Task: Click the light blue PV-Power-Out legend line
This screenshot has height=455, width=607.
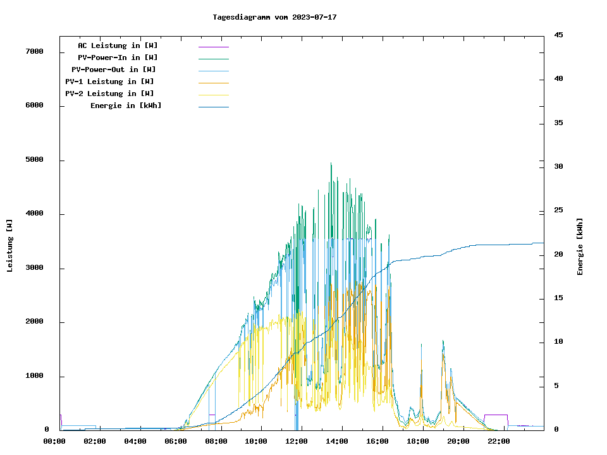Action: click(x=213, y=71)
